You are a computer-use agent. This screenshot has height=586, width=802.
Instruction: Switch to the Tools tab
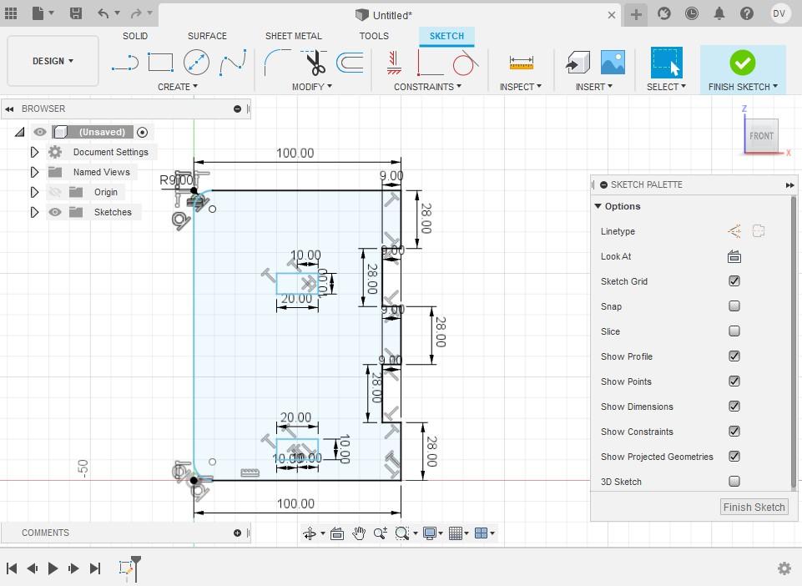(374, 36)
